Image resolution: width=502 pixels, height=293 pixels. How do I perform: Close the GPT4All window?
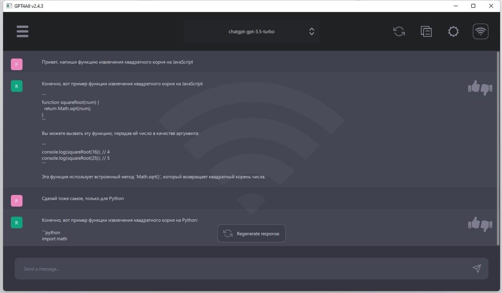click(491, 6)
